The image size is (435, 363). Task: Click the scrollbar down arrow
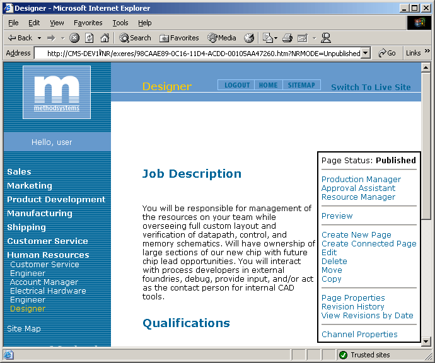[426, 342]
